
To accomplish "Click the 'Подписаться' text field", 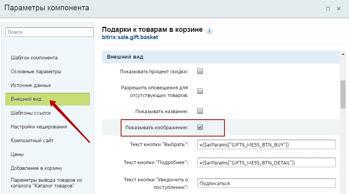I will click(266, 183).
